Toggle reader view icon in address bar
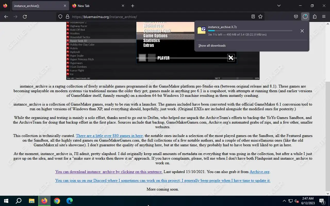This screenshot has height=206, width=330. pos(253,16)
